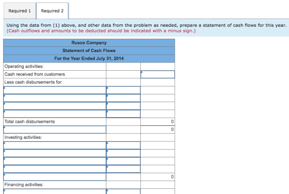This screenshot has height=194, width=289.
Task: Open third label dropdown under Investing activities
Action: pyautogui.click(x=55, y=161)
